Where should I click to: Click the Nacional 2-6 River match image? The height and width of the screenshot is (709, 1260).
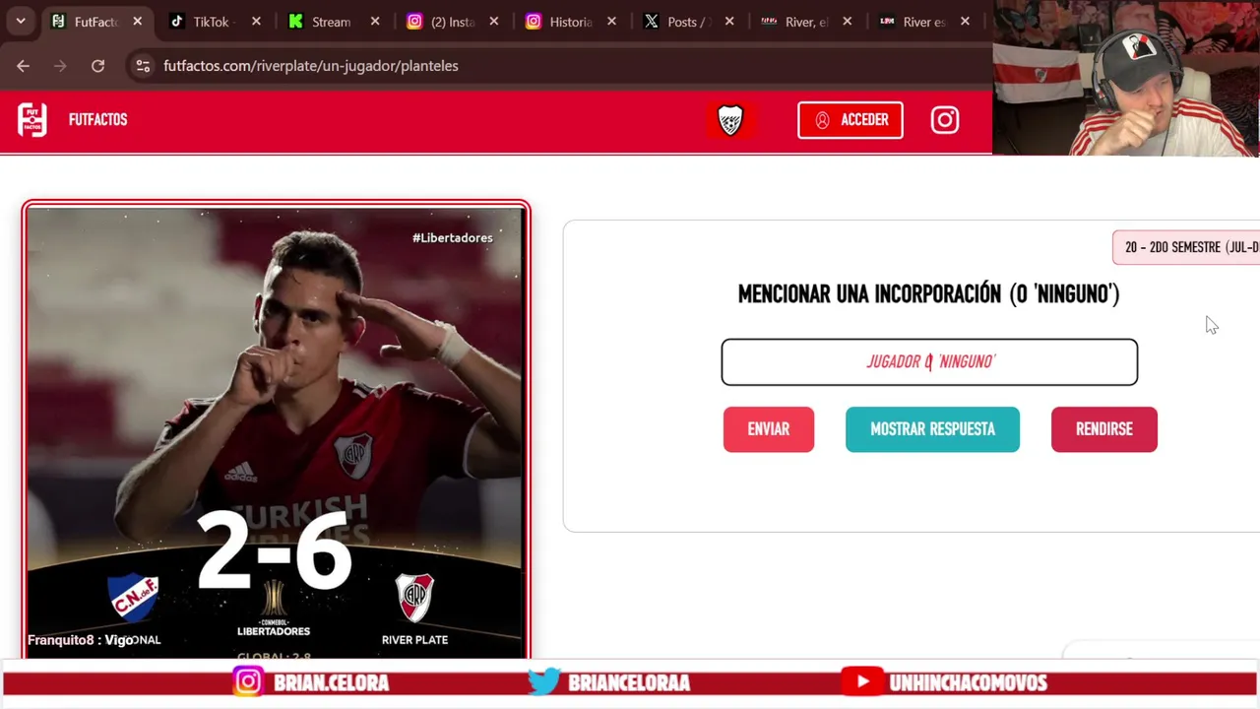(x=276, y=430)
